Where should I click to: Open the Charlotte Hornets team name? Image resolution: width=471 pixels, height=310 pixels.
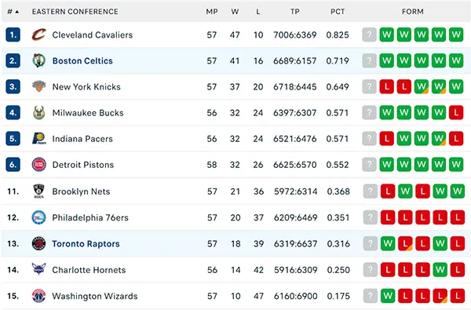(x=89, y=270)
